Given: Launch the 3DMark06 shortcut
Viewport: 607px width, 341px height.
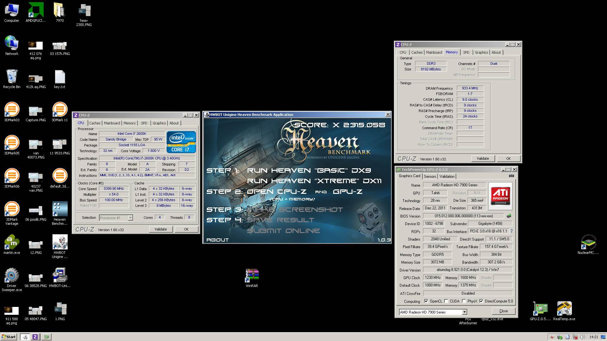Looking at the screenshot, I should tap(12, 178).
